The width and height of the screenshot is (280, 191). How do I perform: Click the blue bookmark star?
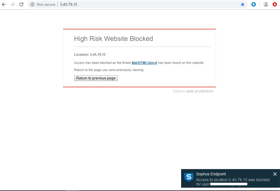point(243,4)
